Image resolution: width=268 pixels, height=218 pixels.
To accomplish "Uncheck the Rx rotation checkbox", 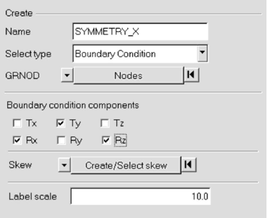I will point(16,141).
